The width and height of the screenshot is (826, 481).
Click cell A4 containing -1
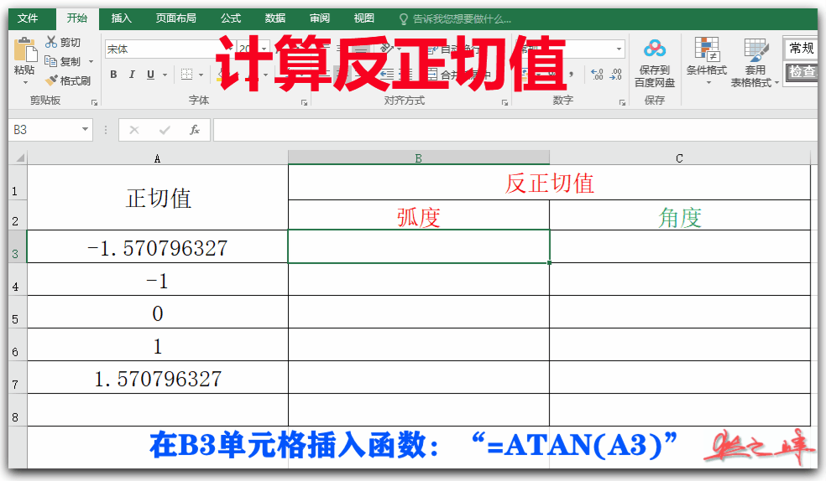pos(158,280)
